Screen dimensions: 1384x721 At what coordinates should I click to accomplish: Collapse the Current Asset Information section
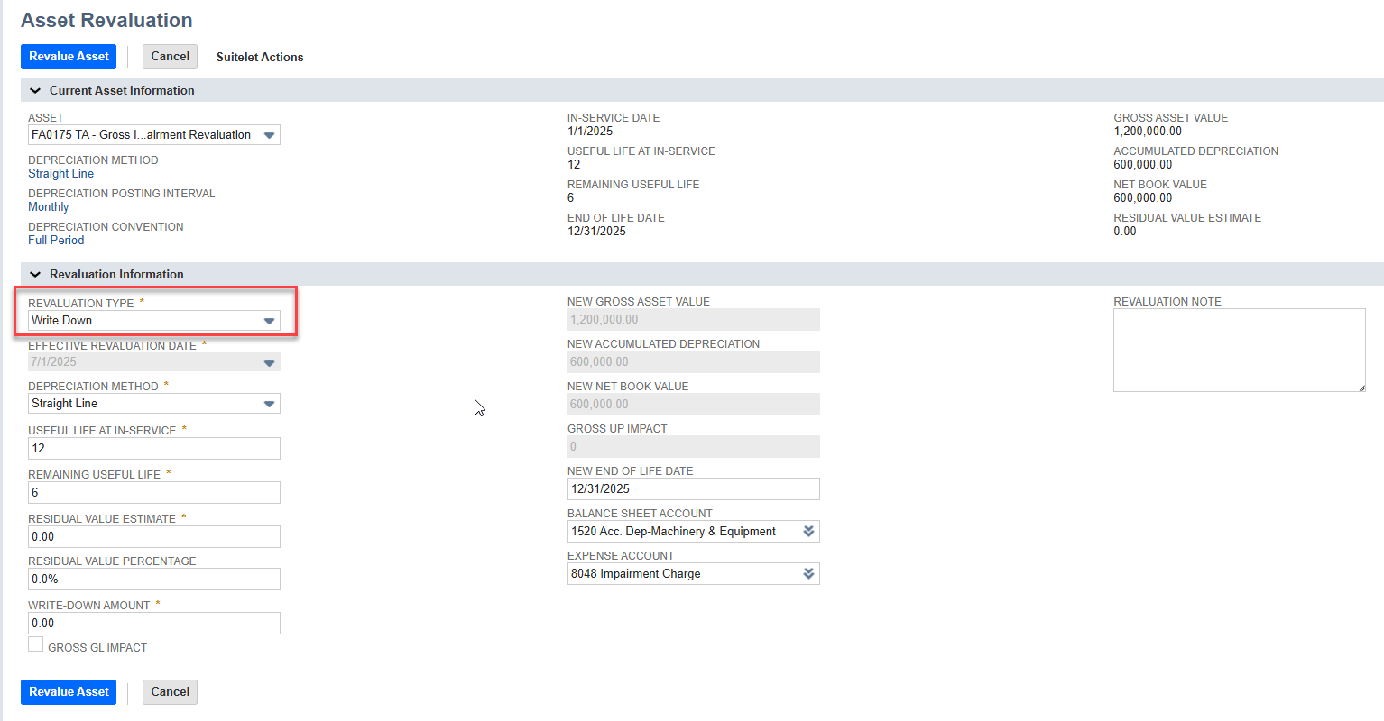[x=35, y=91]
